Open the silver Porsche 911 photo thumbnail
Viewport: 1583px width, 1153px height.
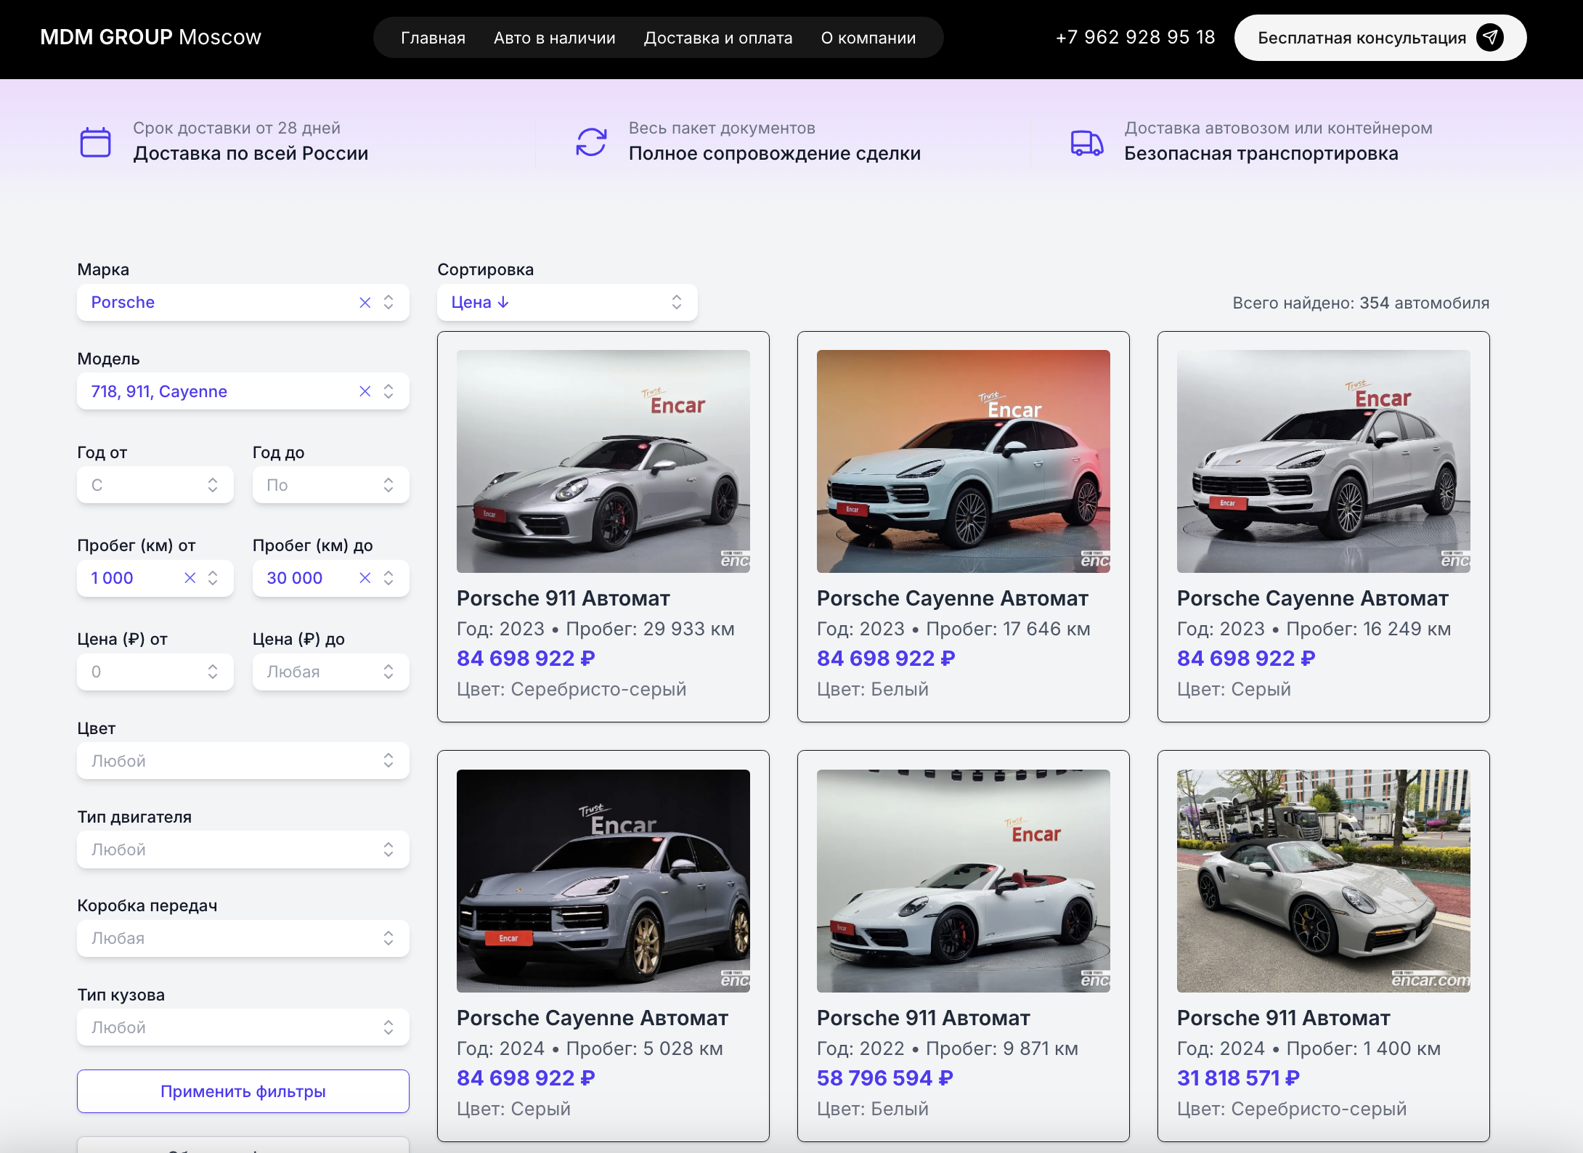[603, 461]
